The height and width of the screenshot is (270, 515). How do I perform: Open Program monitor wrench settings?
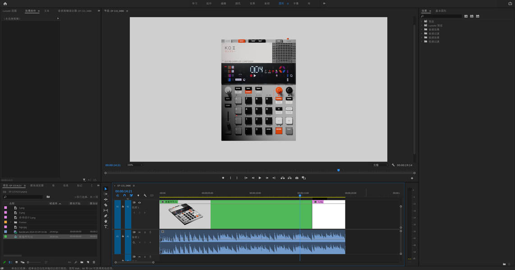pyautogui.click(x=393, y=165)
